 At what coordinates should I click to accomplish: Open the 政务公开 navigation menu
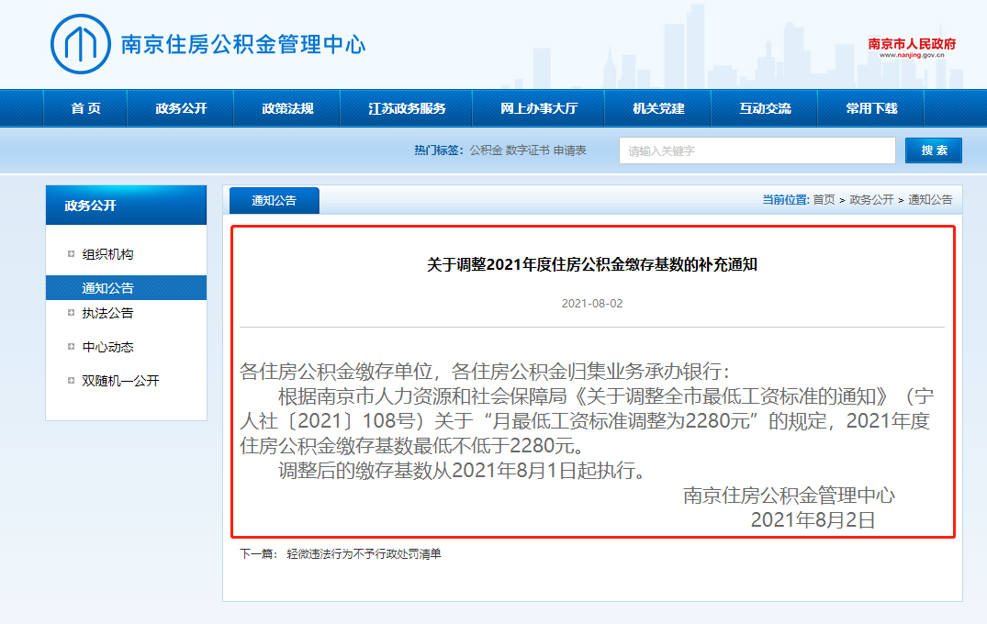(x=181, y=108)
